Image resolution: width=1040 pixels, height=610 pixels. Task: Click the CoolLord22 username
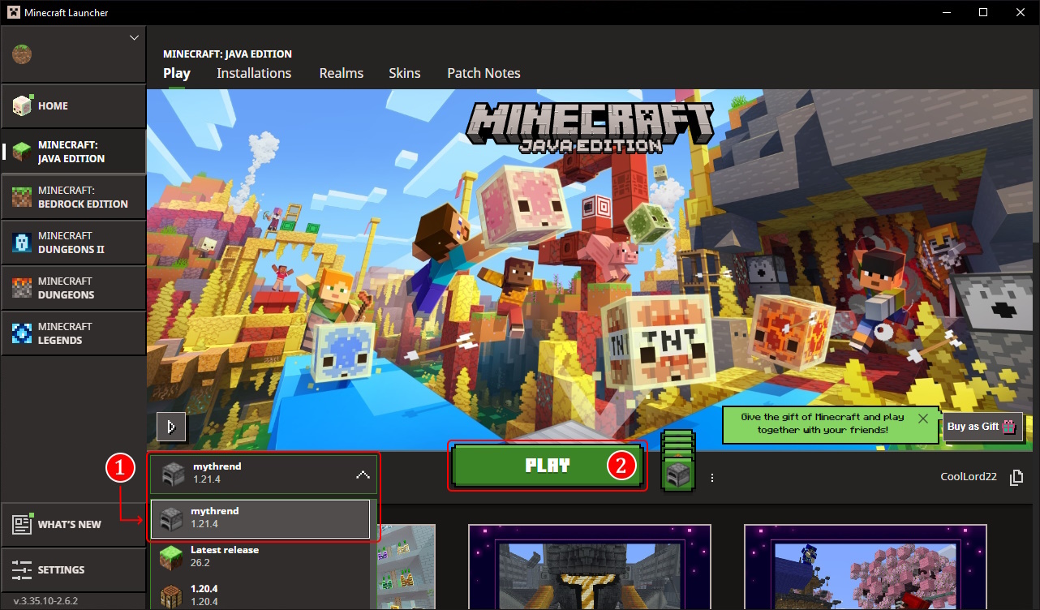point(969,478)
